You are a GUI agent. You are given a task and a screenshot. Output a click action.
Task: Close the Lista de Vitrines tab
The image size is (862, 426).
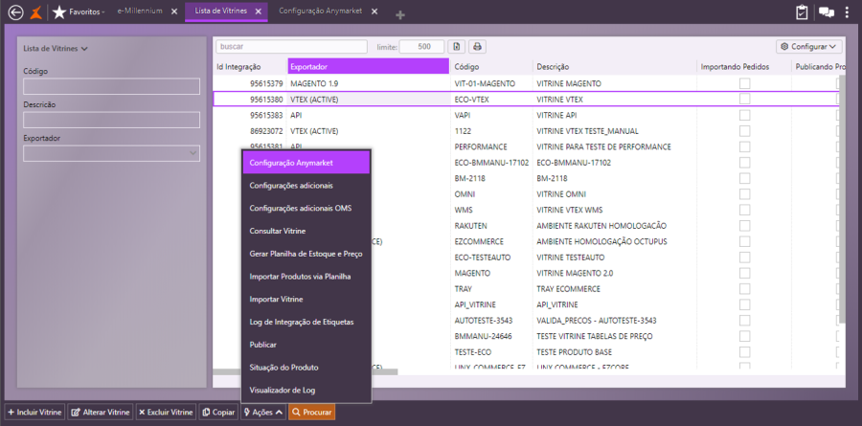[259, 11]
